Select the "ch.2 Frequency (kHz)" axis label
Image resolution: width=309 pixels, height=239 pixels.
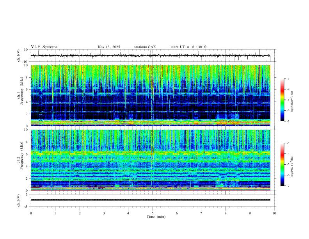(x=20, y=160)
